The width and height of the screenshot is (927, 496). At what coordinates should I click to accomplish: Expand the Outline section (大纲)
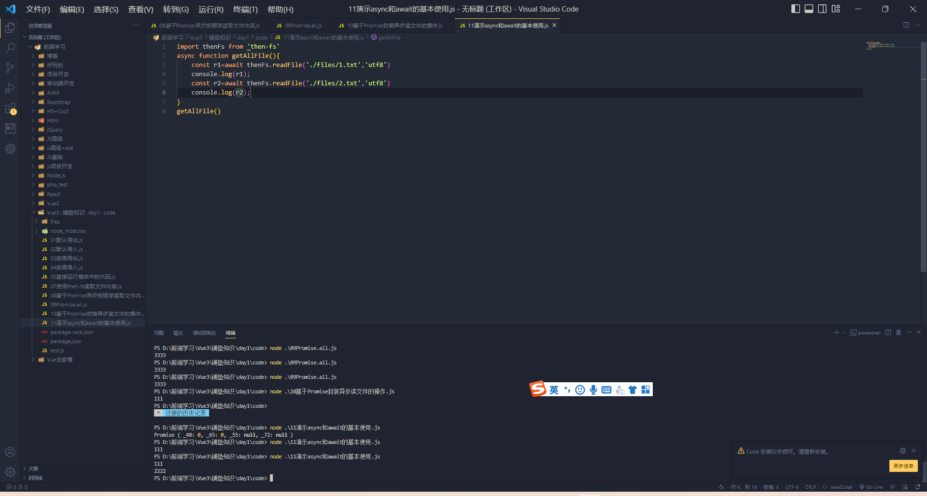[x=33, y=469]
